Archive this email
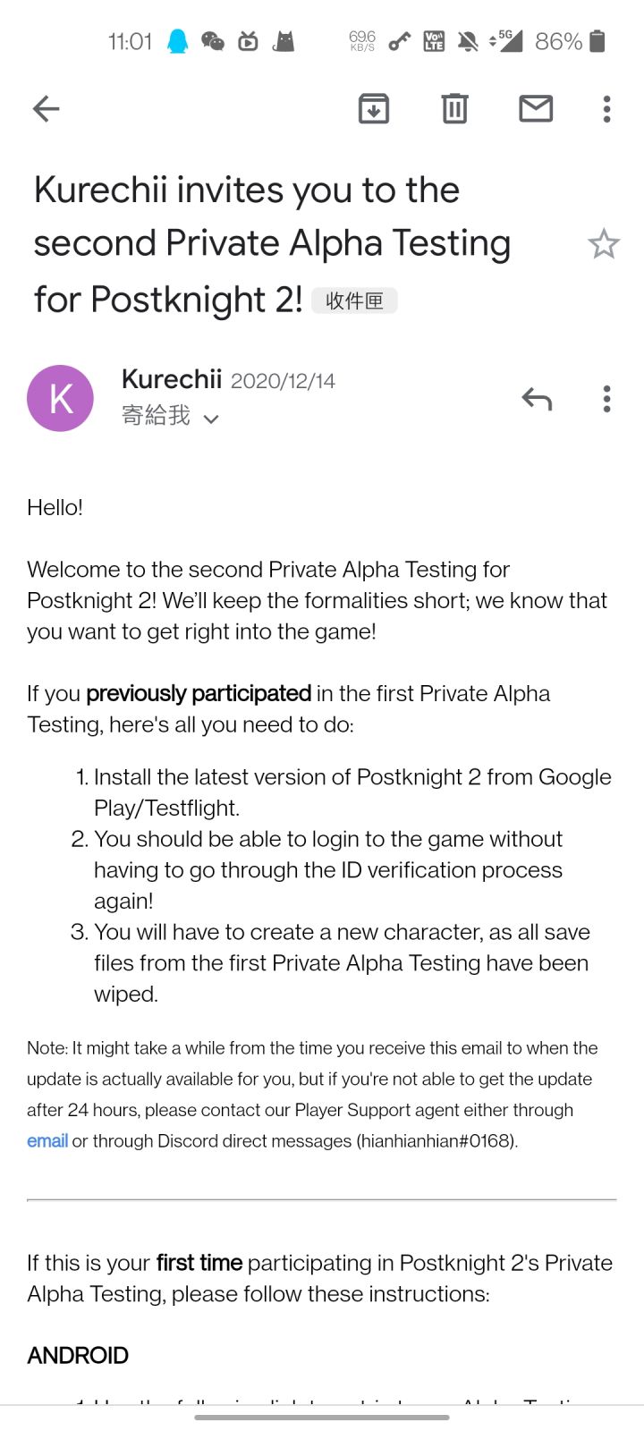The image size is (644, 1431). tap(373, 109)
